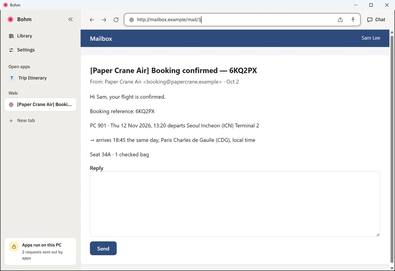
Task: Click 'Hi Sam, your flight is confirmed.'
Action: pos(128,97)
